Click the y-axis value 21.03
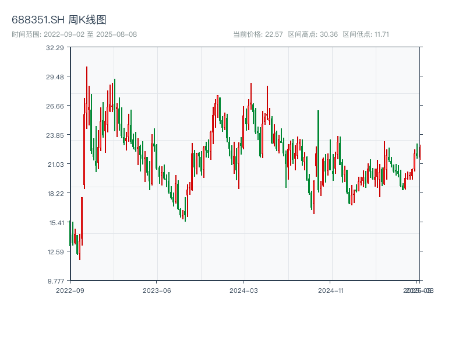The width and height of the screenshot is (466, 350). coord(55,164)
